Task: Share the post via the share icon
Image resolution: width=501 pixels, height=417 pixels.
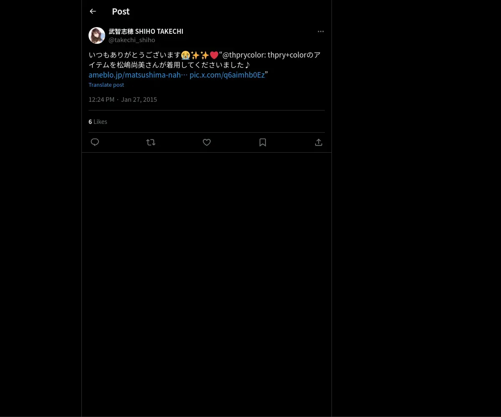Action: (x=319, y=142)
